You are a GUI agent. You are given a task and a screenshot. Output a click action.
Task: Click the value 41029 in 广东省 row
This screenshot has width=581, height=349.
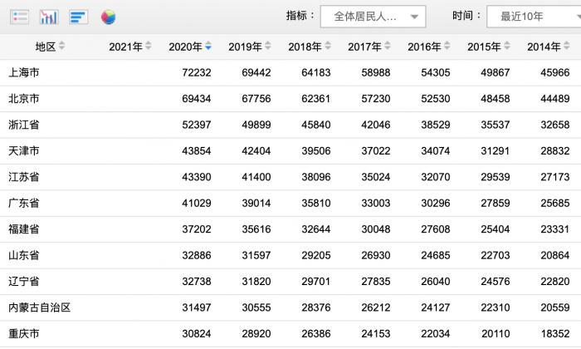197,204
